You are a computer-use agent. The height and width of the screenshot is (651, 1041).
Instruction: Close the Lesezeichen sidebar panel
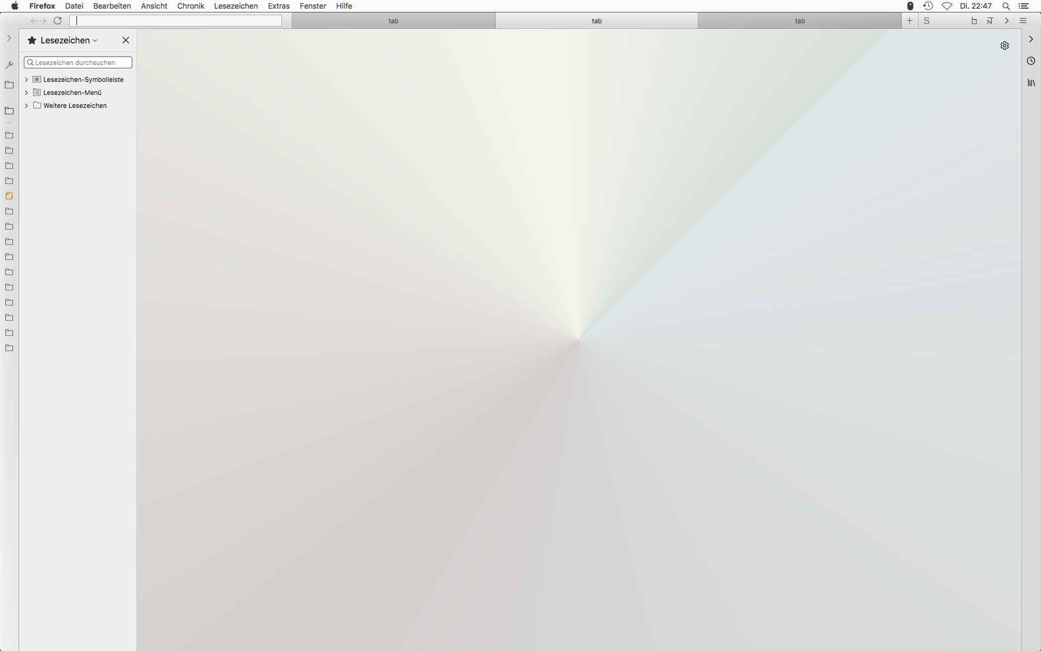coord(126,40)
